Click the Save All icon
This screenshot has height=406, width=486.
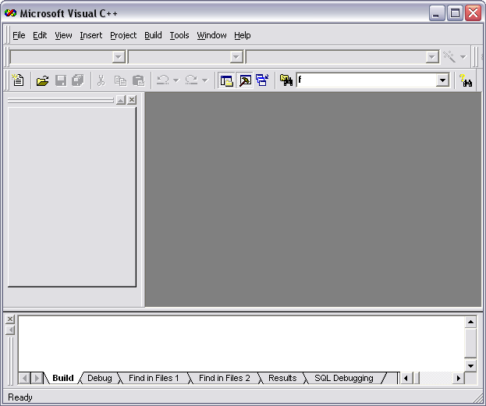tap(78, 80)
